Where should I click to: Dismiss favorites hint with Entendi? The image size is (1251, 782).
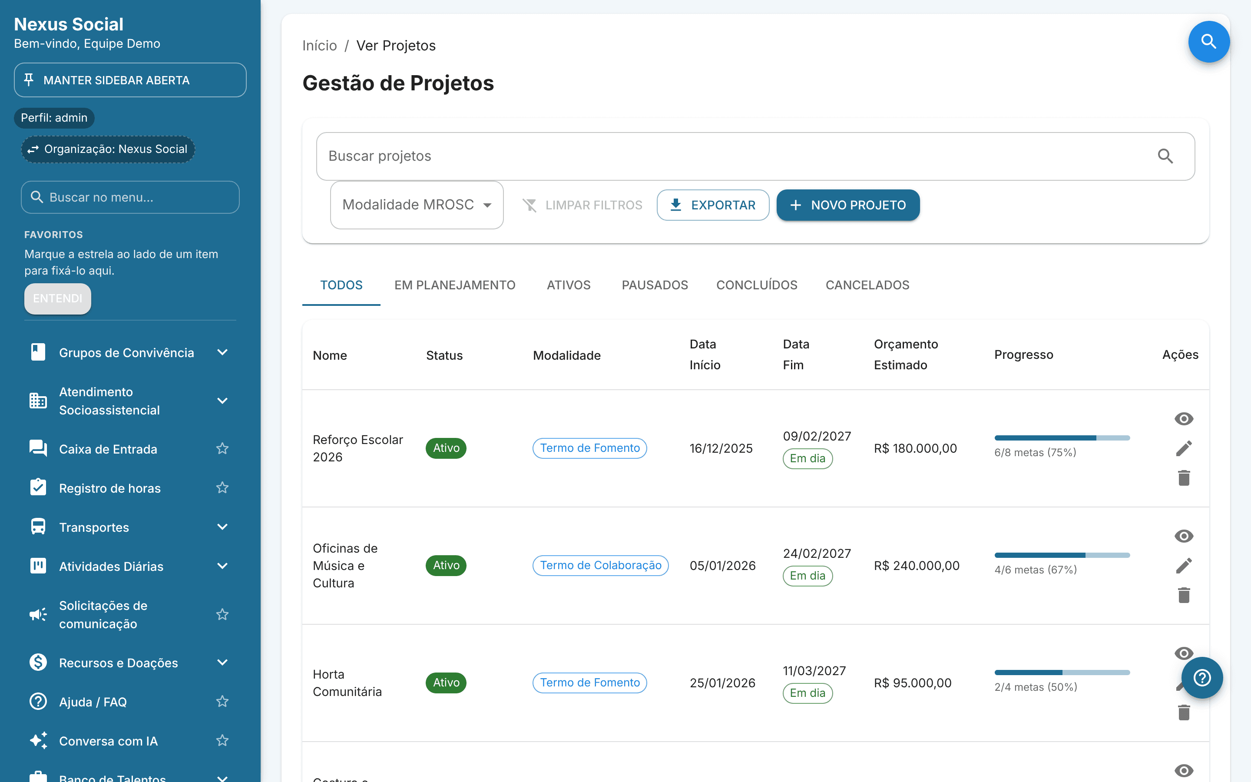(57, 298)
